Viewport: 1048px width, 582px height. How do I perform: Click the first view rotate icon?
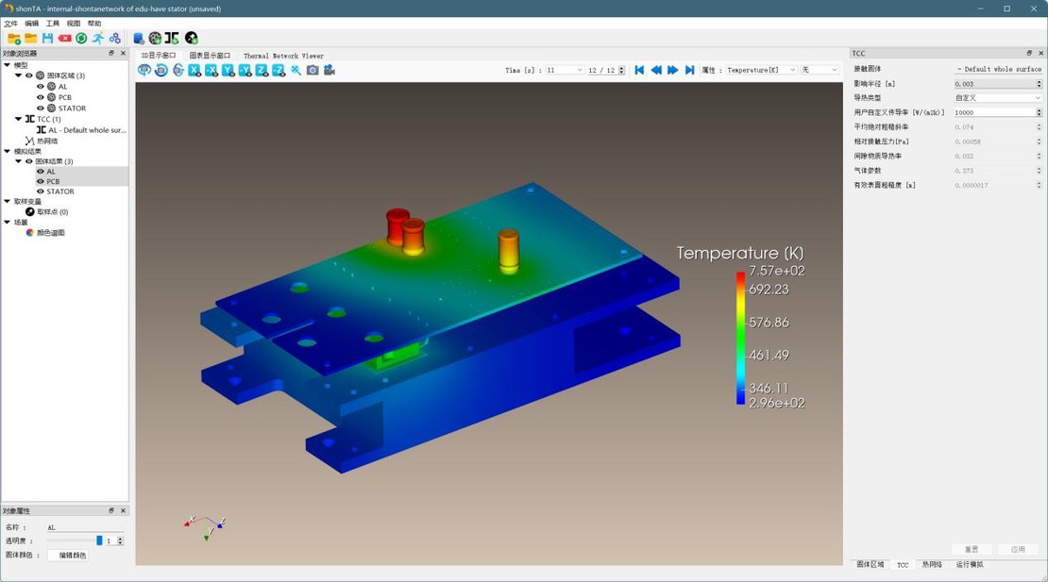[144, 70]
